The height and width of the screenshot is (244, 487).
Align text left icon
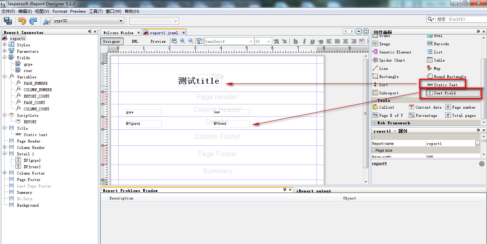click(329, 41)
